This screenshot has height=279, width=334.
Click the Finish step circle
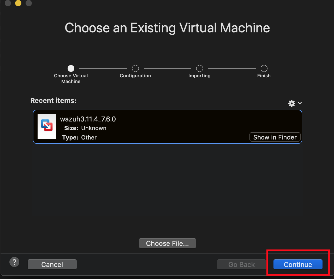click(x=264, y=68)
